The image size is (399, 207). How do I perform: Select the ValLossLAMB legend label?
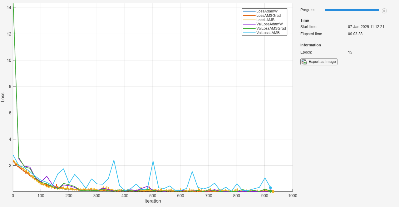268,33
